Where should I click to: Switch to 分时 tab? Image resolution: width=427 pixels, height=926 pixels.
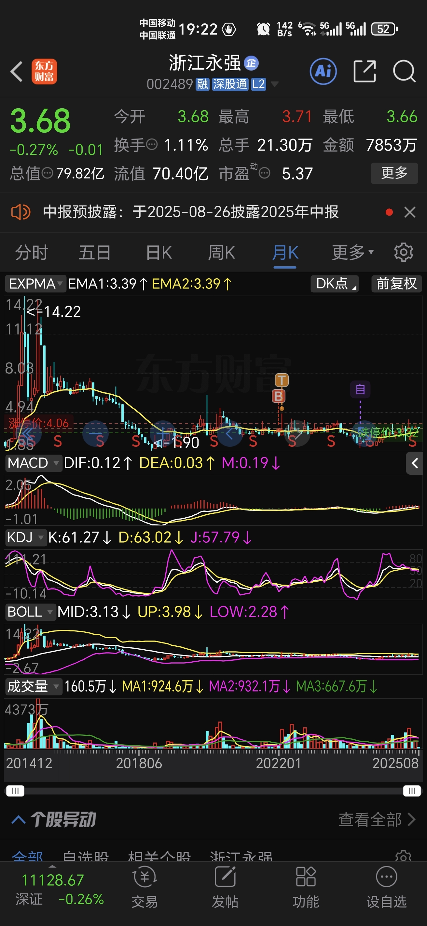pos(32,252)
